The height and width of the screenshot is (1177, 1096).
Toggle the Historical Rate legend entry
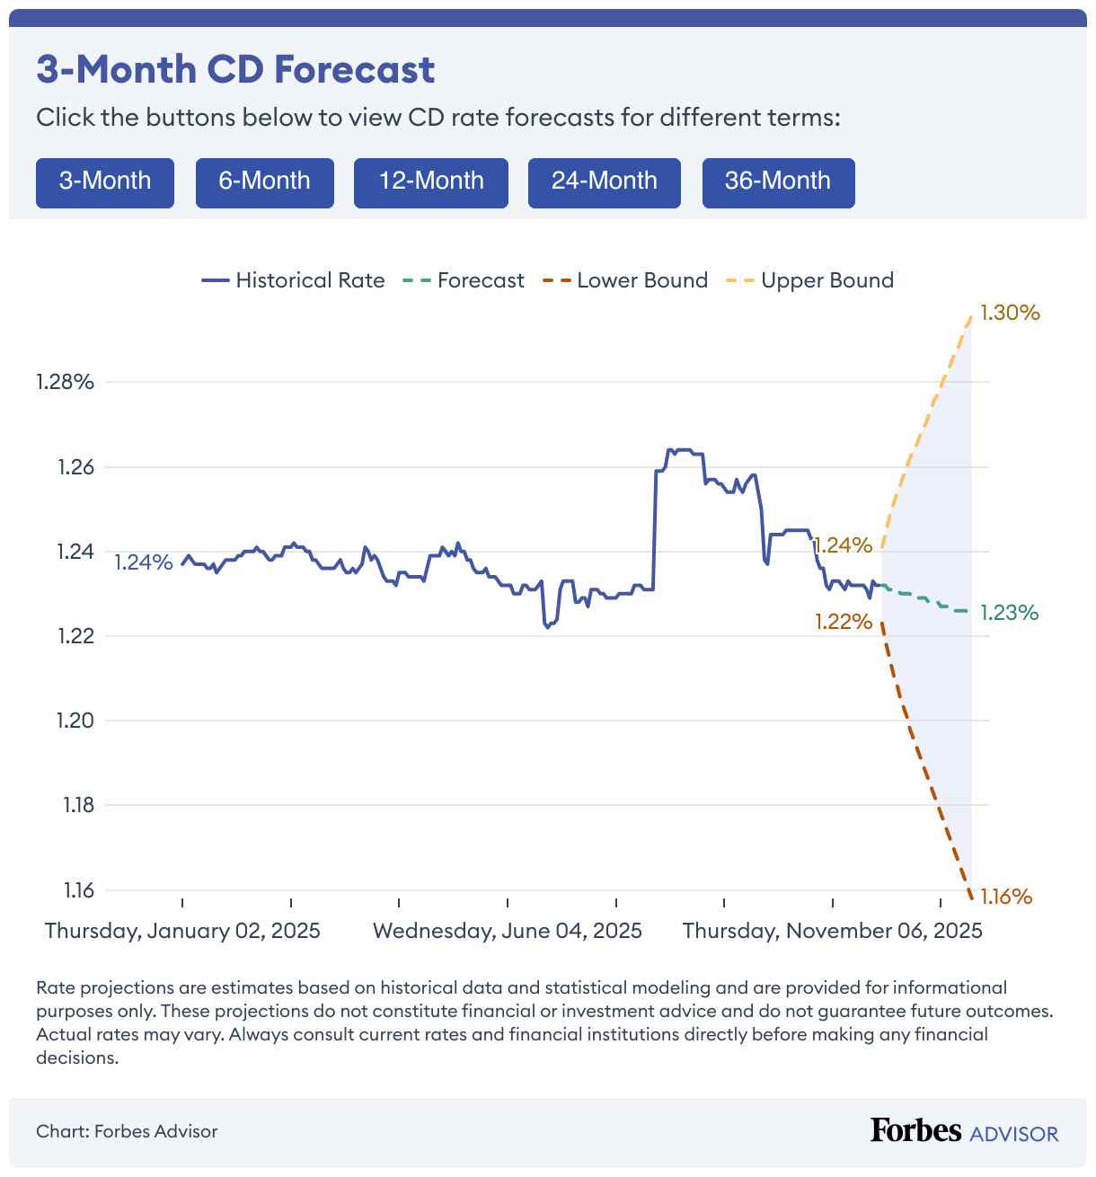[x=294, y=280]
